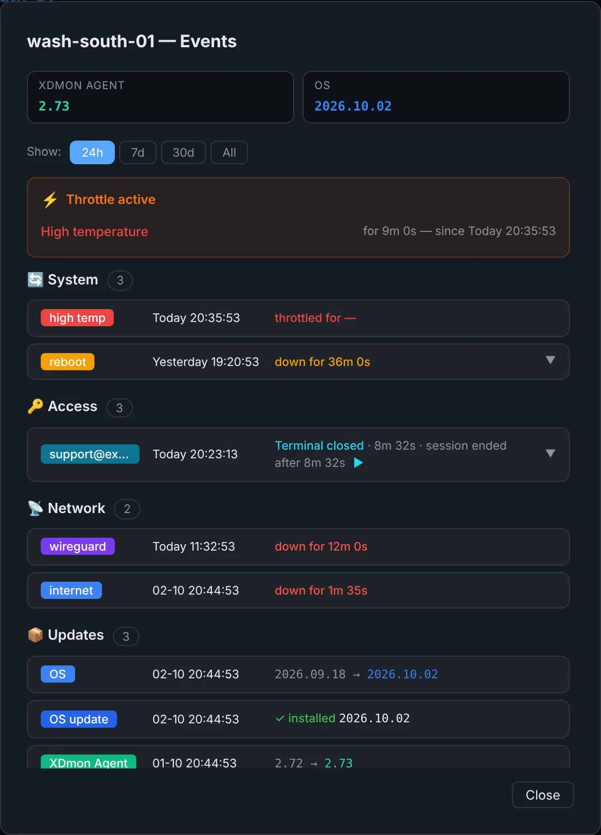
Task: Click the '2.72 → 2.73' version change
Action: point(314,763)
